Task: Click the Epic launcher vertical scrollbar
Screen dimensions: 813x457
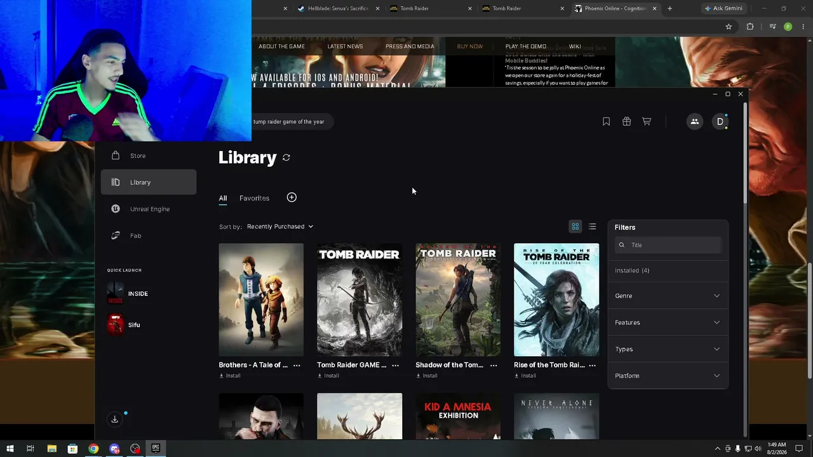Action: [745, 152]
